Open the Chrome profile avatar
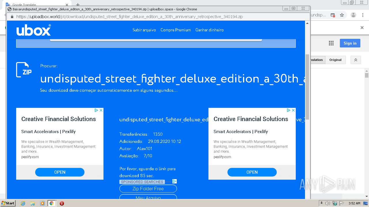 coord(353,15)
